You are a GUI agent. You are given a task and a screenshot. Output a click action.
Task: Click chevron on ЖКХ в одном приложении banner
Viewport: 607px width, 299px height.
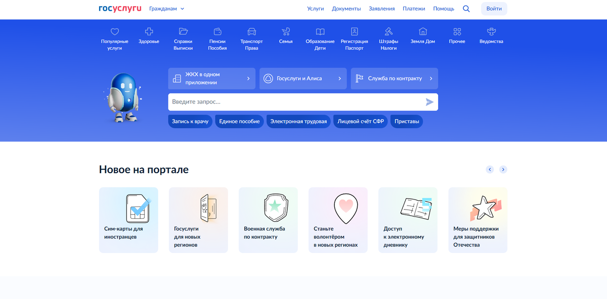click(x=248, y=78)
